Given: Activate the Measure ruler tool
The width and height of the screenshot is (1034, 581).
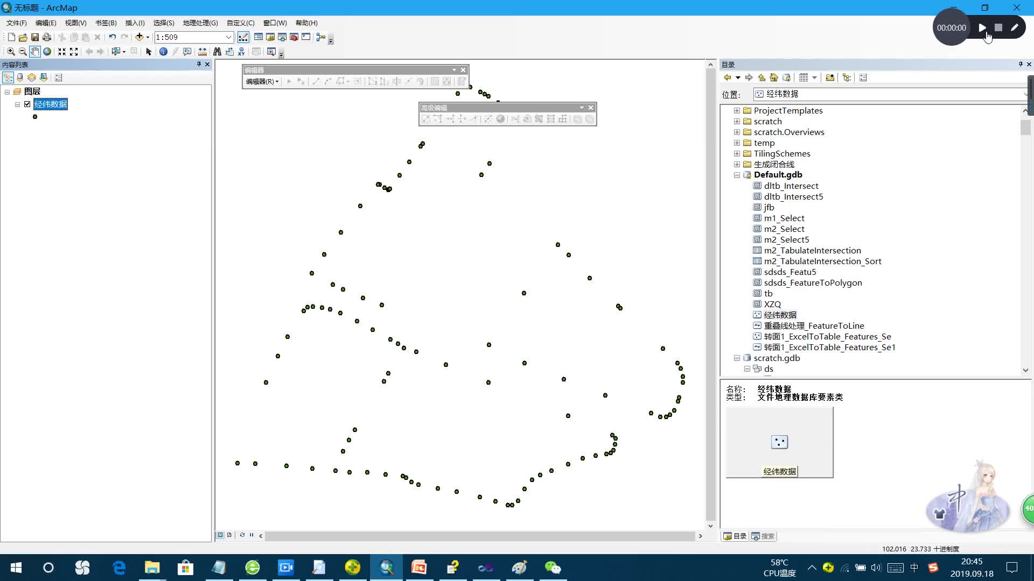Looking at the screenshot, I should click(202, 52).
